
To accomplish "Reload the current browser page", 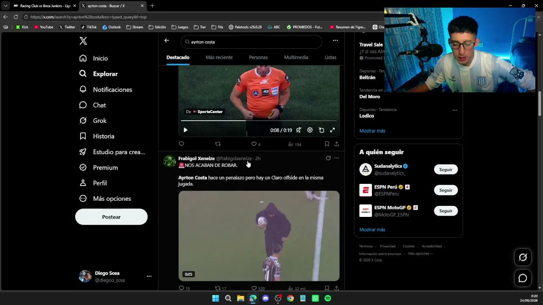I will (16, 17).
